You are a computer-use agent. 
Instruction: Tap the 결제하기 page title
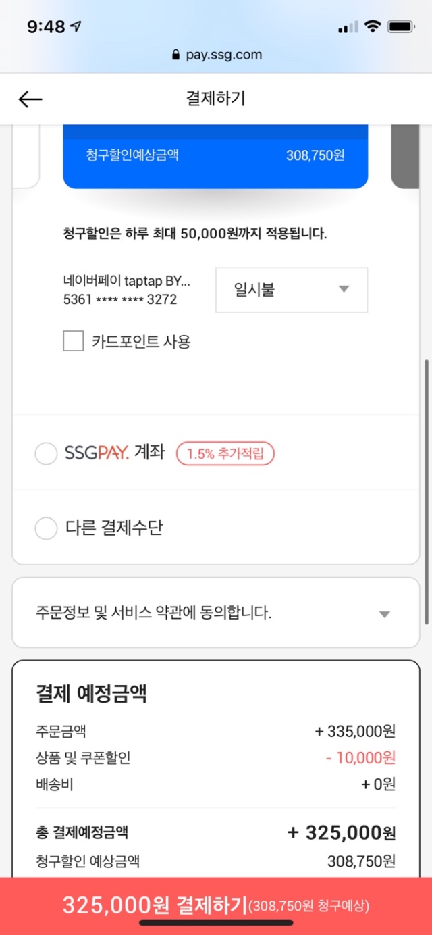point(216,99)
